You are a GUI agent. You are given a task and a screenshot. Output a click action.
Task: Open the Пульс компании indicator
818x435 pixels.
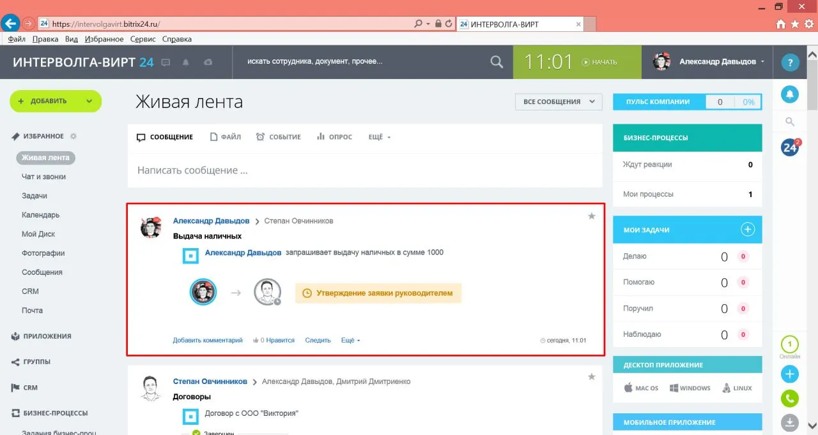(x=688, y=101)
